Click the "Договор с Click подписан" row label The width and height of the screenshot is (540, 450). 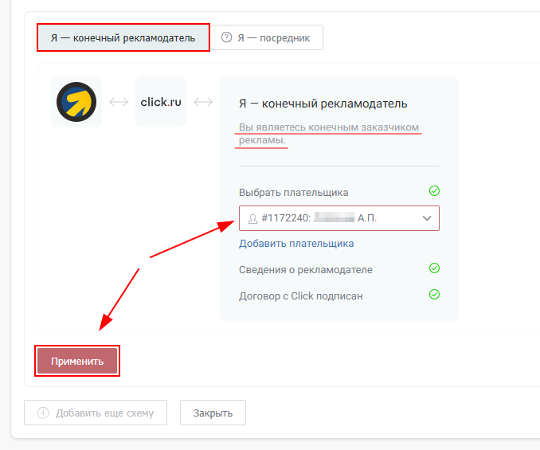click(300, 295)
